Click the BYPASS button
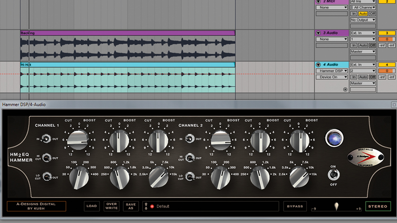 click(x=295, y=206)
